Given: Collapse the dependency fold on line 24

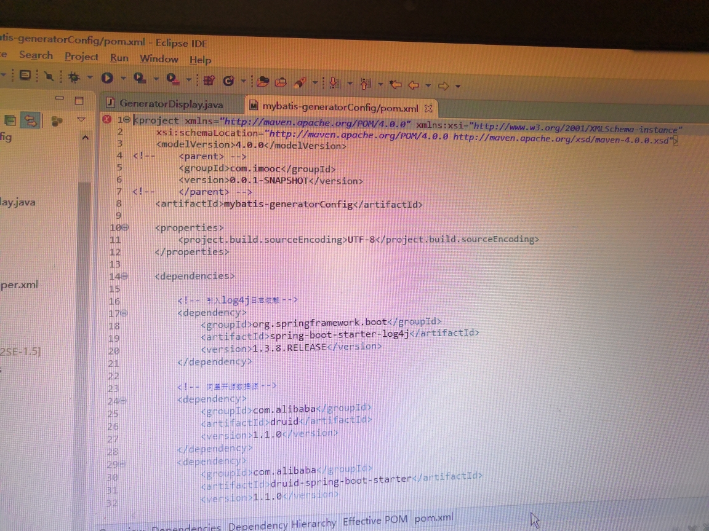Looking at the screenshot, I should [124, 401].
